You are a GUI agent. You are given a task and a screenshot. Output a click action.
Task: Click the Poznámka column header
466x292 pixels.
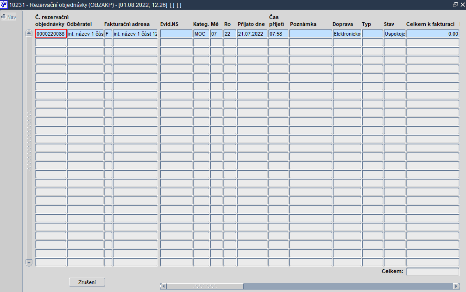coord(303,25)
